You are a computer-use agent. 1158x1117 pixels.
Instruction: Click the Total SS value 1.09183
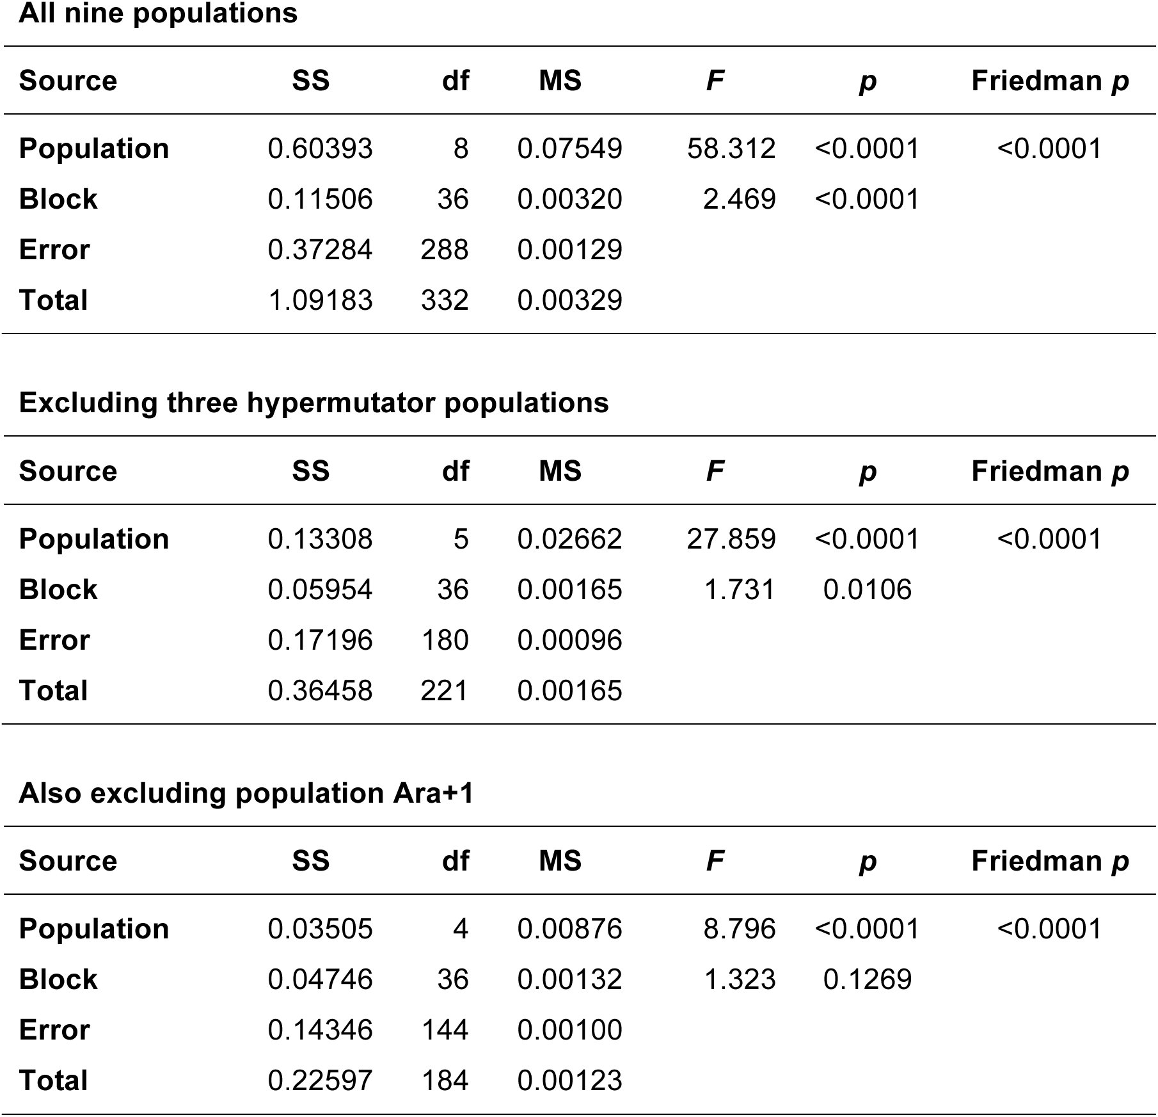pos(320,300)
